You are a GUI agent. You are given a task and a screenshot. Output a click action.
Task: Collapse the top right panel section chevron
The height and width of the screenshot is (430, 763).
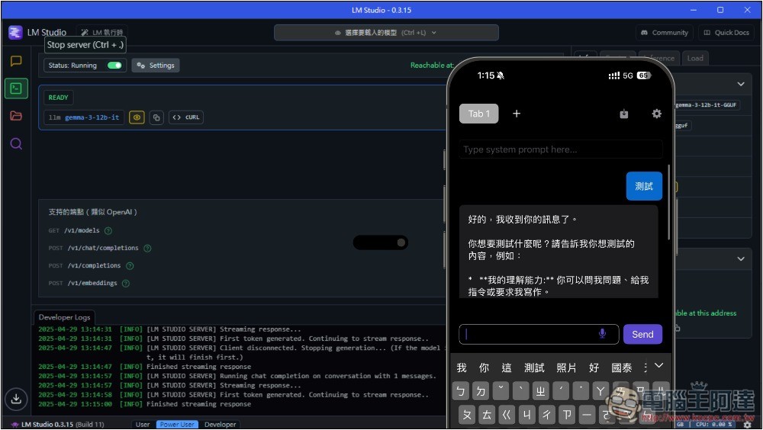(x=740, y=85)
